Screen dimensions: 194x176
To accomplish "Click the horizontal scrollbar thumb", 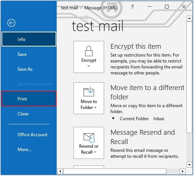I will point(115,172).
